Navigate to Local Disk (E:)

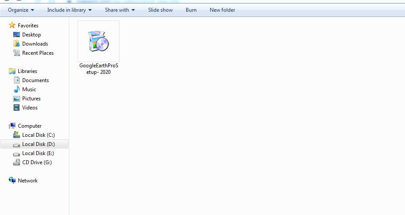point(38,153)
